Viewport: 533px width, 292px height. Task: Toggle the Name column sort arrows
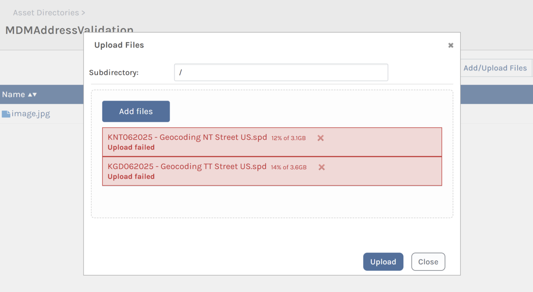(32, 95)
